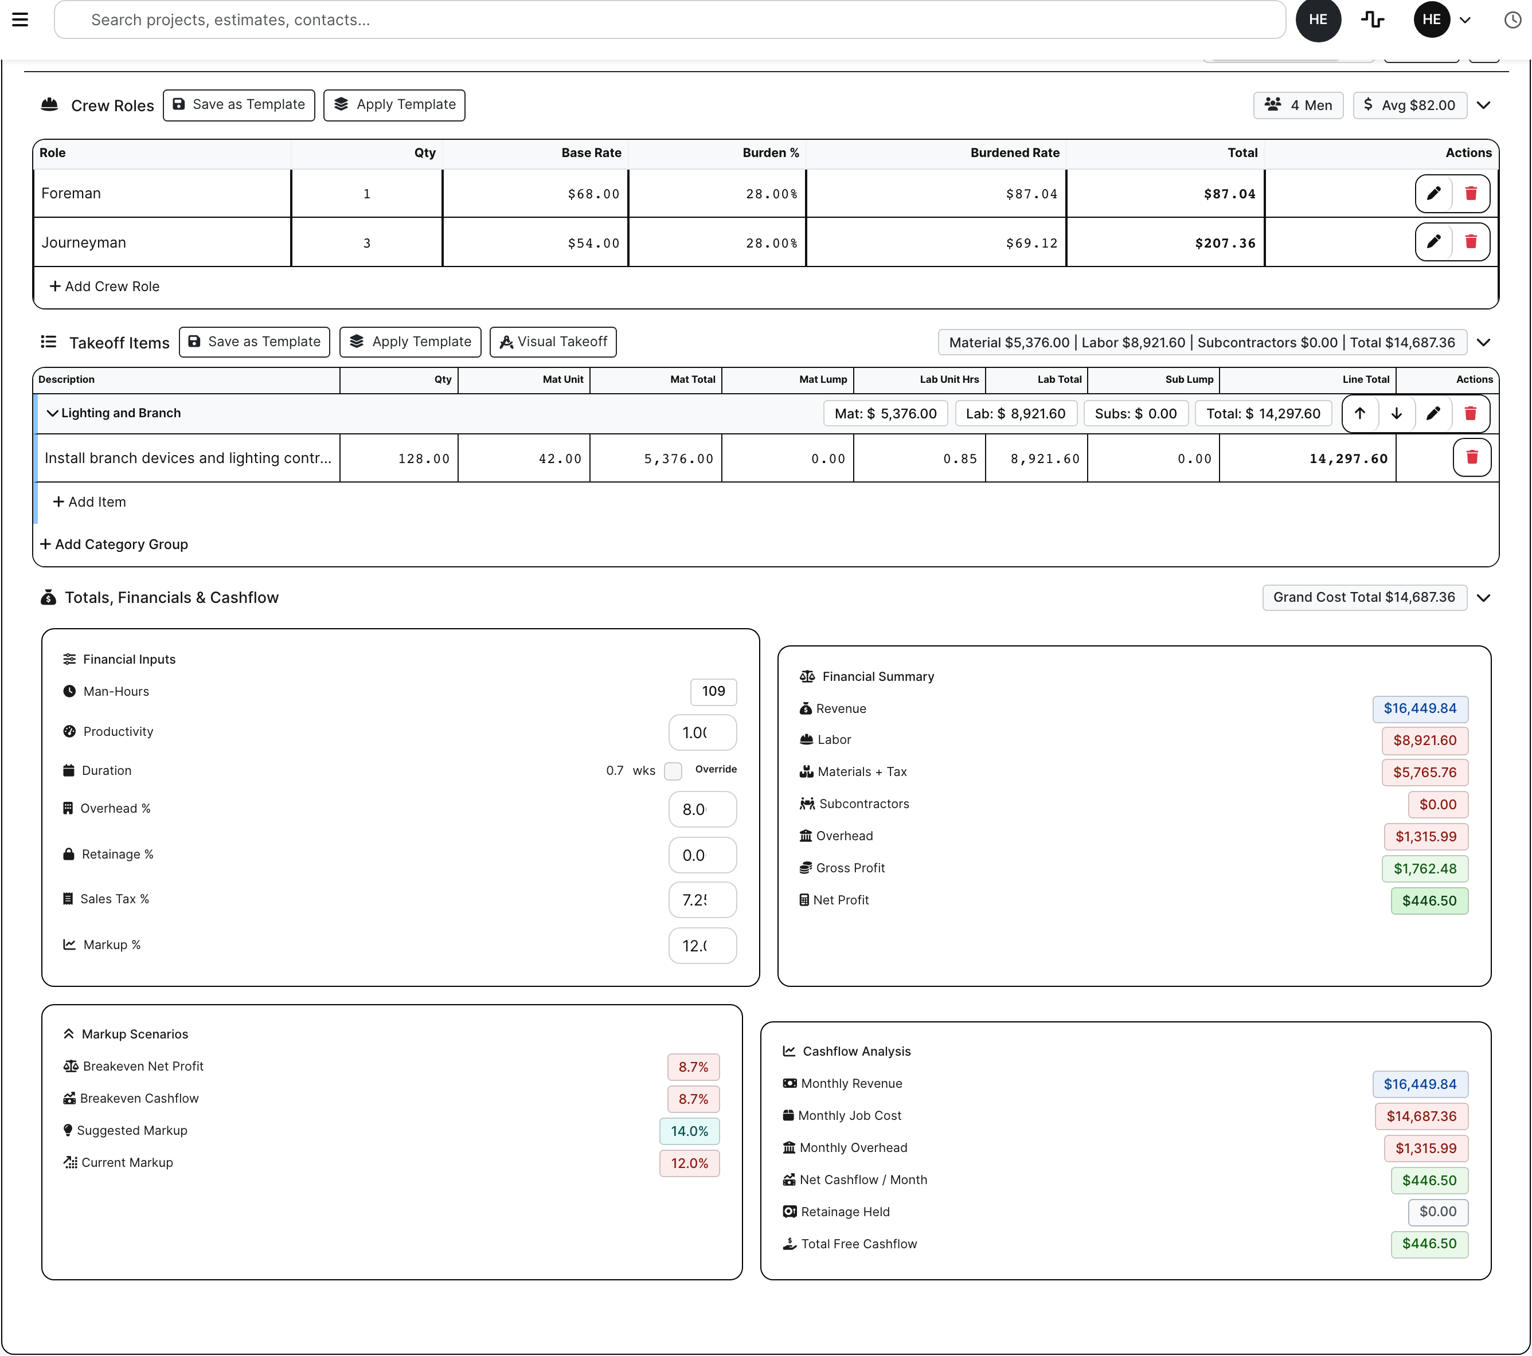1532x1356 pixels.
Task: Delete the Install branch devices line item
Action: pos(1471,457)
